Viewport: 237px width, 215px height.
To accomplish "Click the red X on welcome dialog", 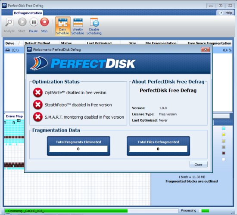I will [205, 49].
